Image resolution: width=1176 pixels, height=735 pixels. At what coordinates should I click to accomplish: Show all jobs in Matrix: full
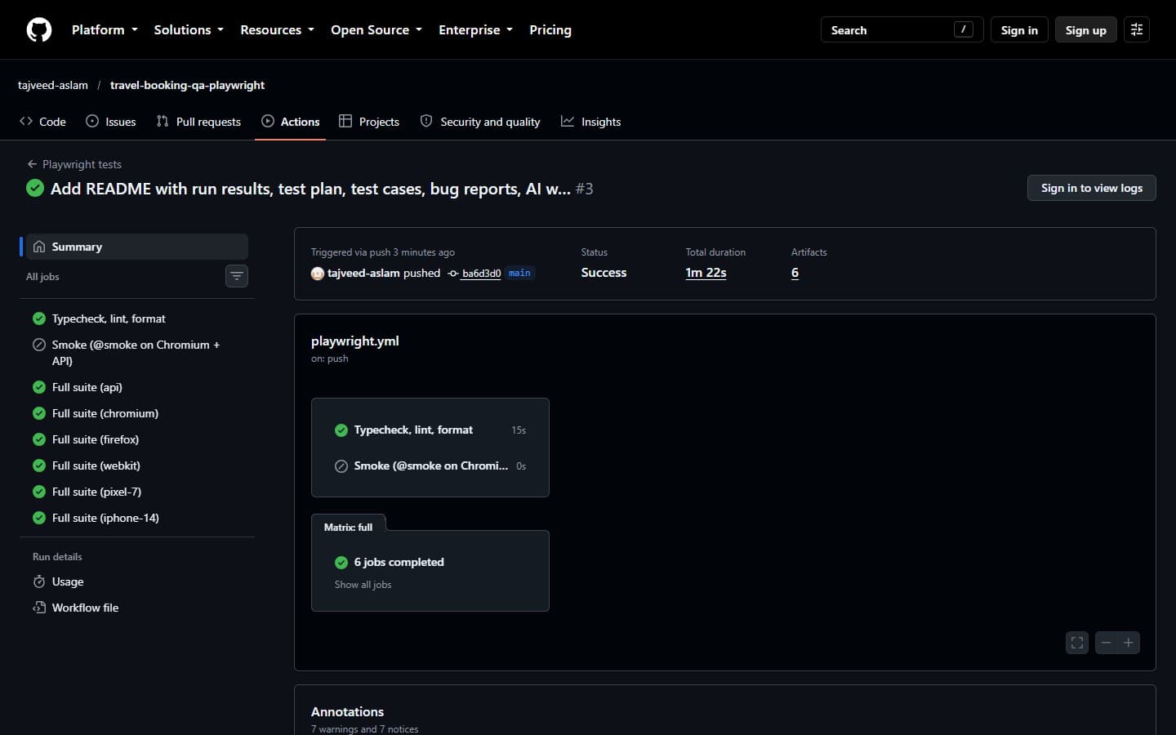(x=363, y=585)
